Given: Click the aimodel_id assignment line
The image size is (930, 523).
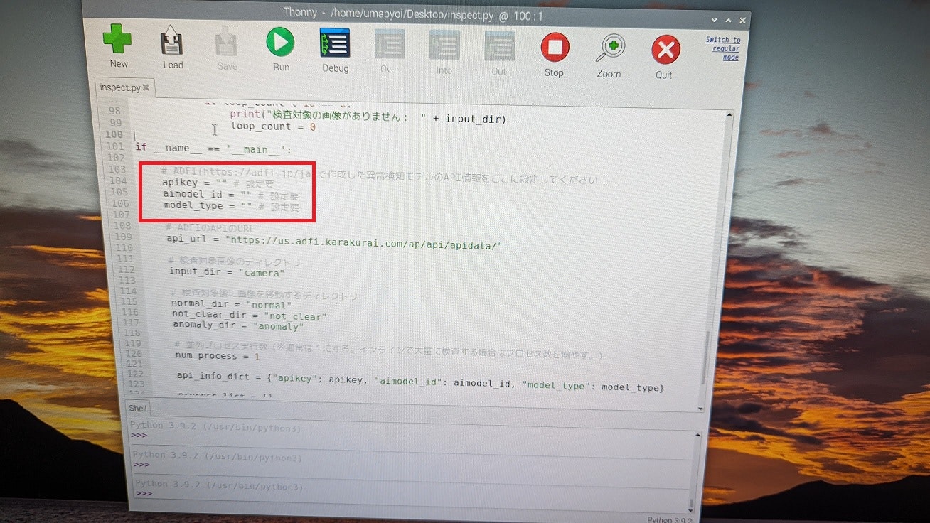Looking at the screenshot, I should click(230, 193).
